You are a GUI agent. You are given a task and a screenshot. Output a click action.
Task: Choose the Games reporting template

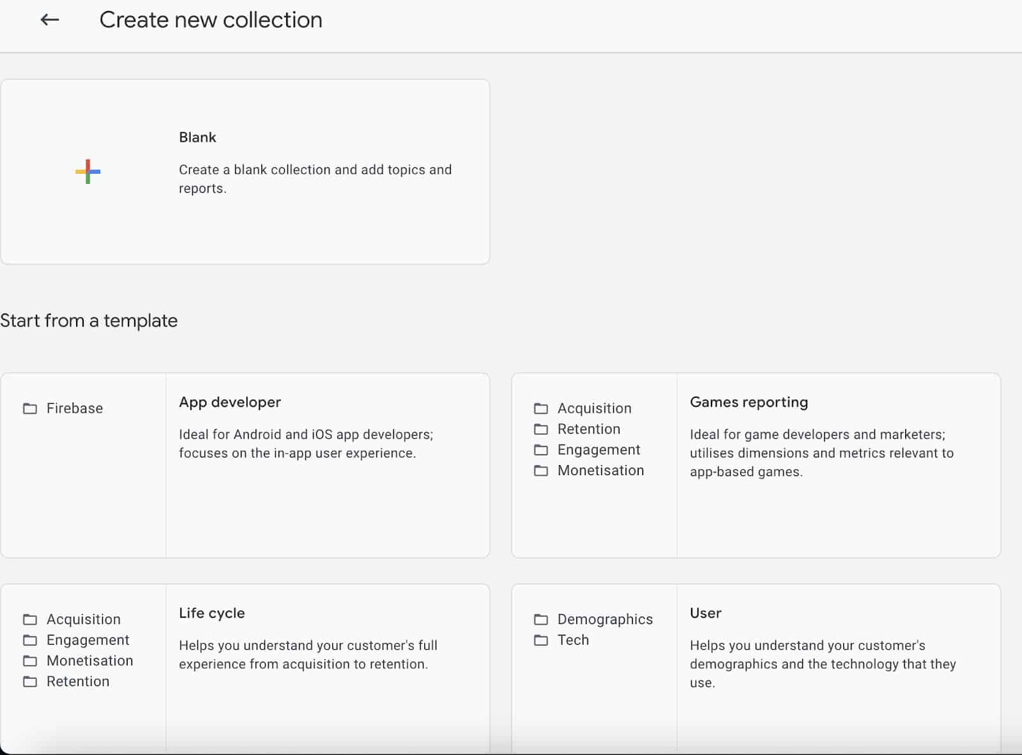[x=749, y=402]
